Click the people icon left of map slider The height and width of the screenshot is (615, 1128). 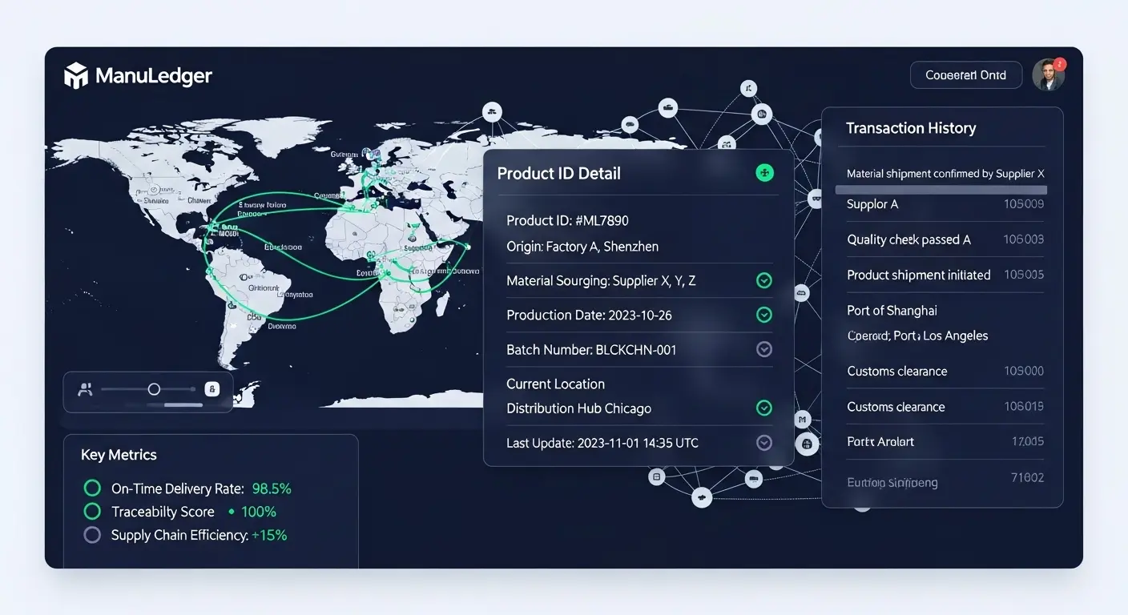(x=85, y=390)
